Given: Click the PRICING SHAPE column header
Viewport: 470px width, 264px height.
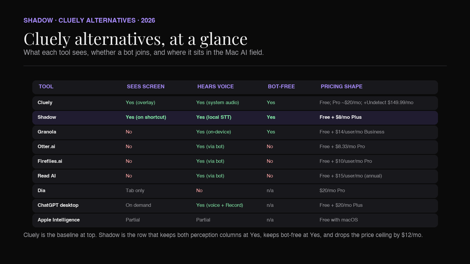Looking at the screenshot, I should click(342, 87).
